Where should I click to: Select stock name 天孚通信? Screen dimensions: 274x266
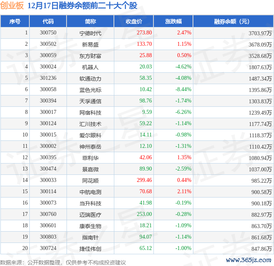[x=90, y=101]
